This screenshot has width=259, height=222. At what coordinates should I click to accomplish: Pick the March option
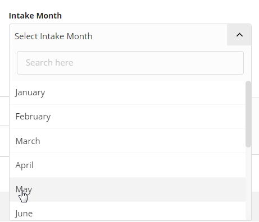click(128, 141)
